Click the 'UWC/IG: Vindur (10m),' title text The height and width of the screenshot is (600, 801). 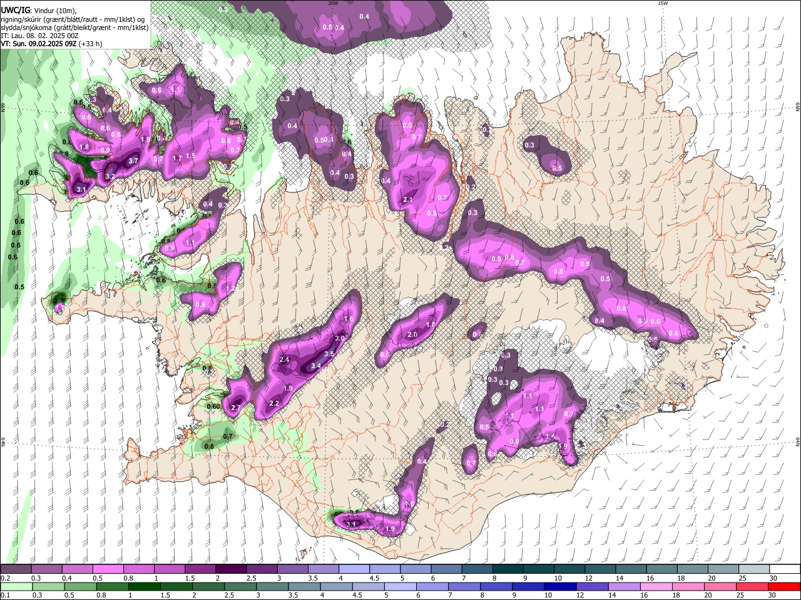[x=39, y=10]
